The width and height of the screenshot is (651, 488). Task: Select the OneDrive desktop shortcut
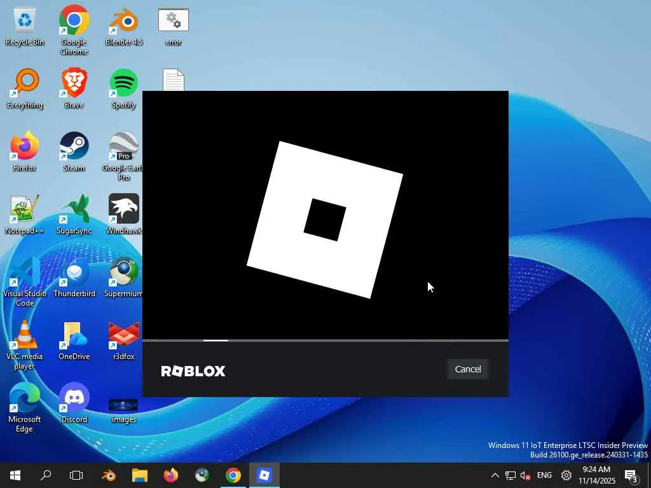(74, 341)
